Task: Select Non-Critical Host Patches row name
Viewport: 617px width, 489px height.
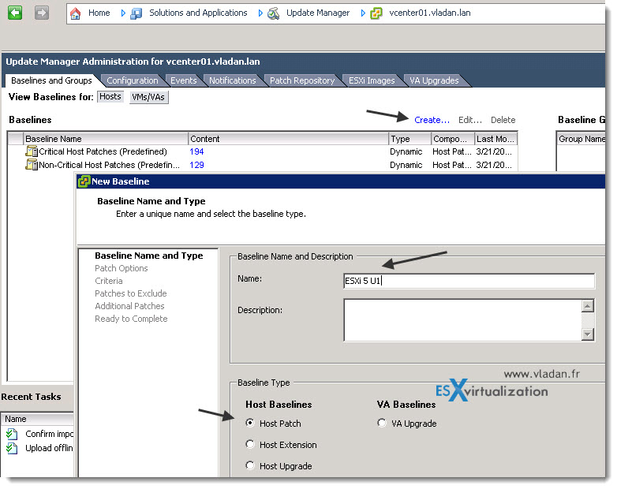Action: tap(109, 165)
